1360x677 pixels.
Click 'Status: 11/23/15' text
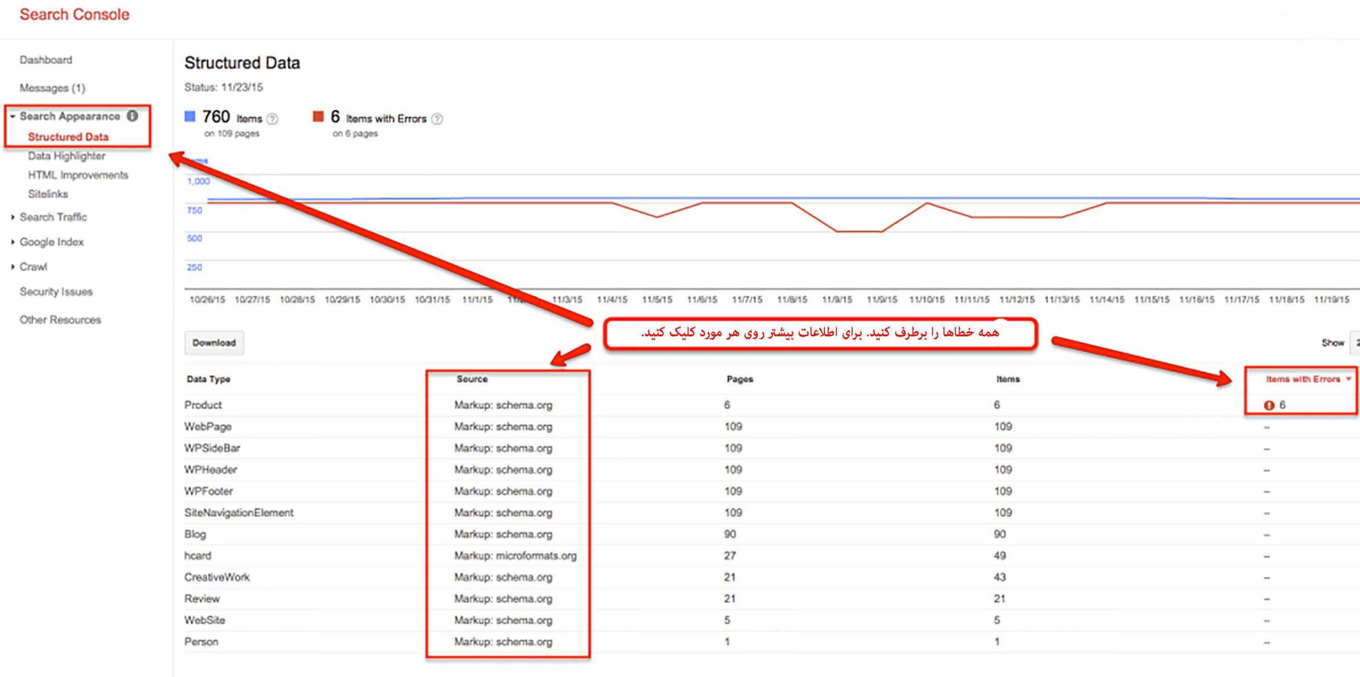[x=223, y=88]
